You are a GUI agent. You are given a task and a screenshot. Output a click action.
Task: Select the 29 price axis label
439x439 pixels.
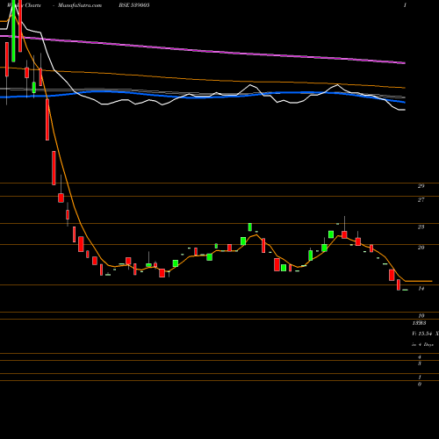pos(421,186)
